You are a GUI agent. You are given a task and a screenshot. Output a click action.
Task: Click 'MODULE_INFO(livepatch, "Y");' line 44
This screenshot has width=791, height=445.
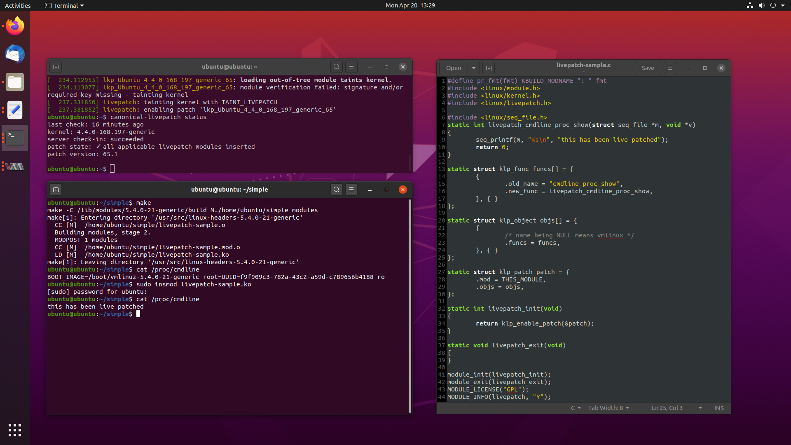pyautogui.click(x=499, y=397)
